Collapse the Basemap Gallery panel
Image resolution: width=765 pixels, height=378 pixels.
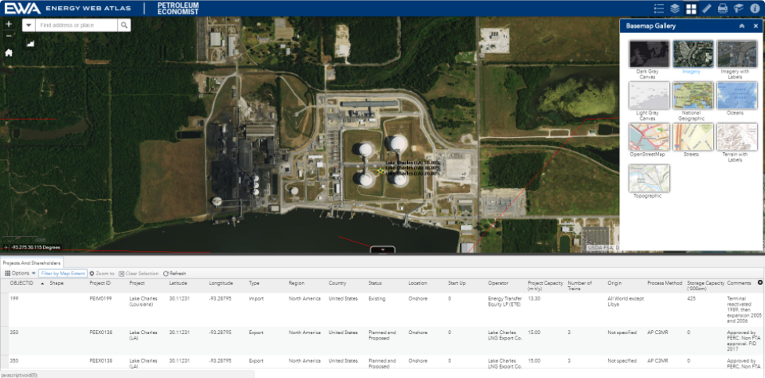coord(742,26)
